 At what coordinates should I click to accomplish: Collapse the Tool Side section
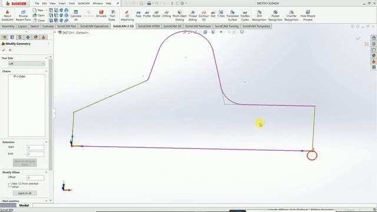coord(46,58)
